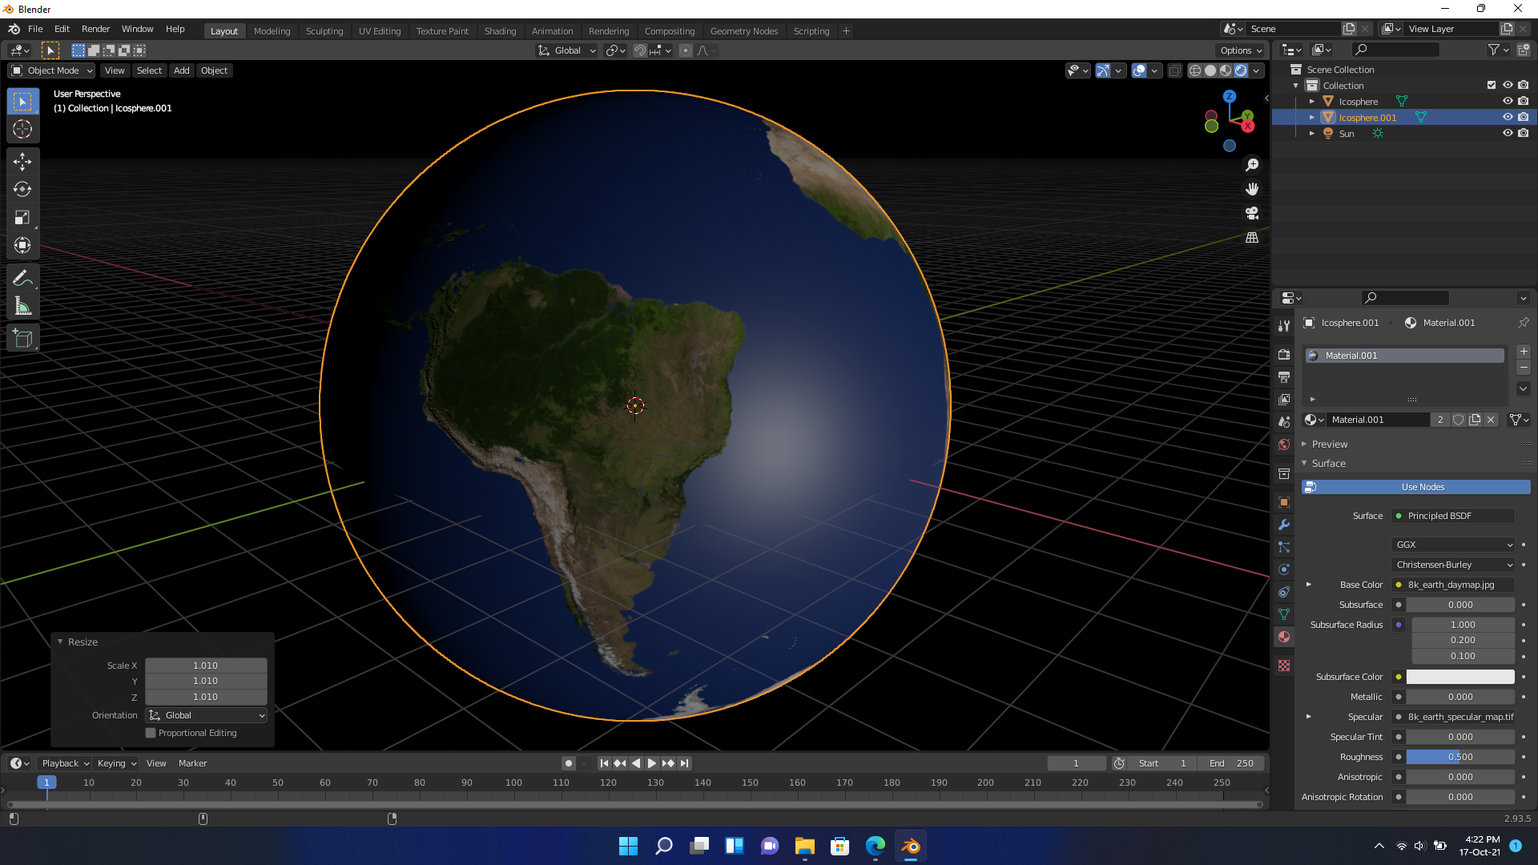The height and width of the screenshot is (865, 1538).
Task: Hide the Icosphere object in viewport
Action: tap(1507, 102)
